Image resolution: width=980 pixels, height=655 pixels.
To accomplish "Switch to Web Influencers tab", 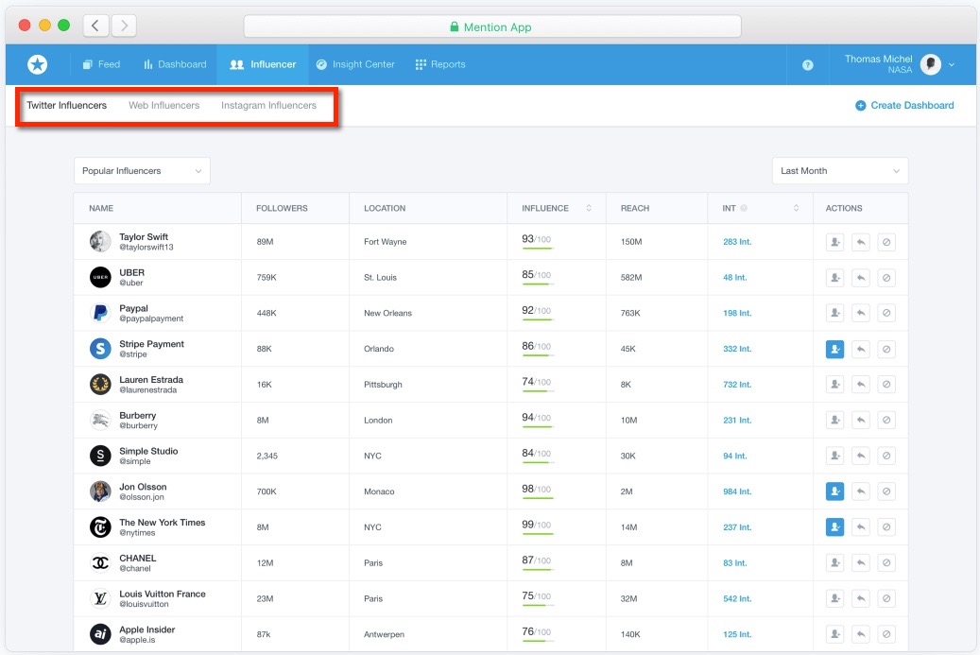I will click(x=163, y=105).
